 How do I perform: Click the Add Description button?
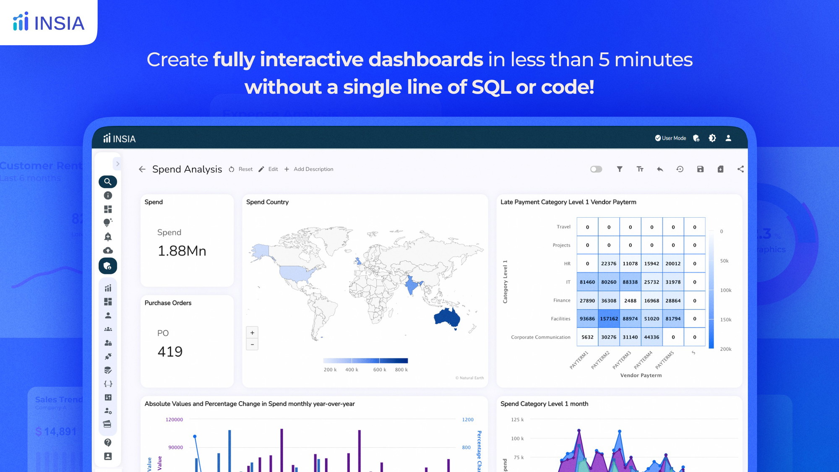coord(309,169)
